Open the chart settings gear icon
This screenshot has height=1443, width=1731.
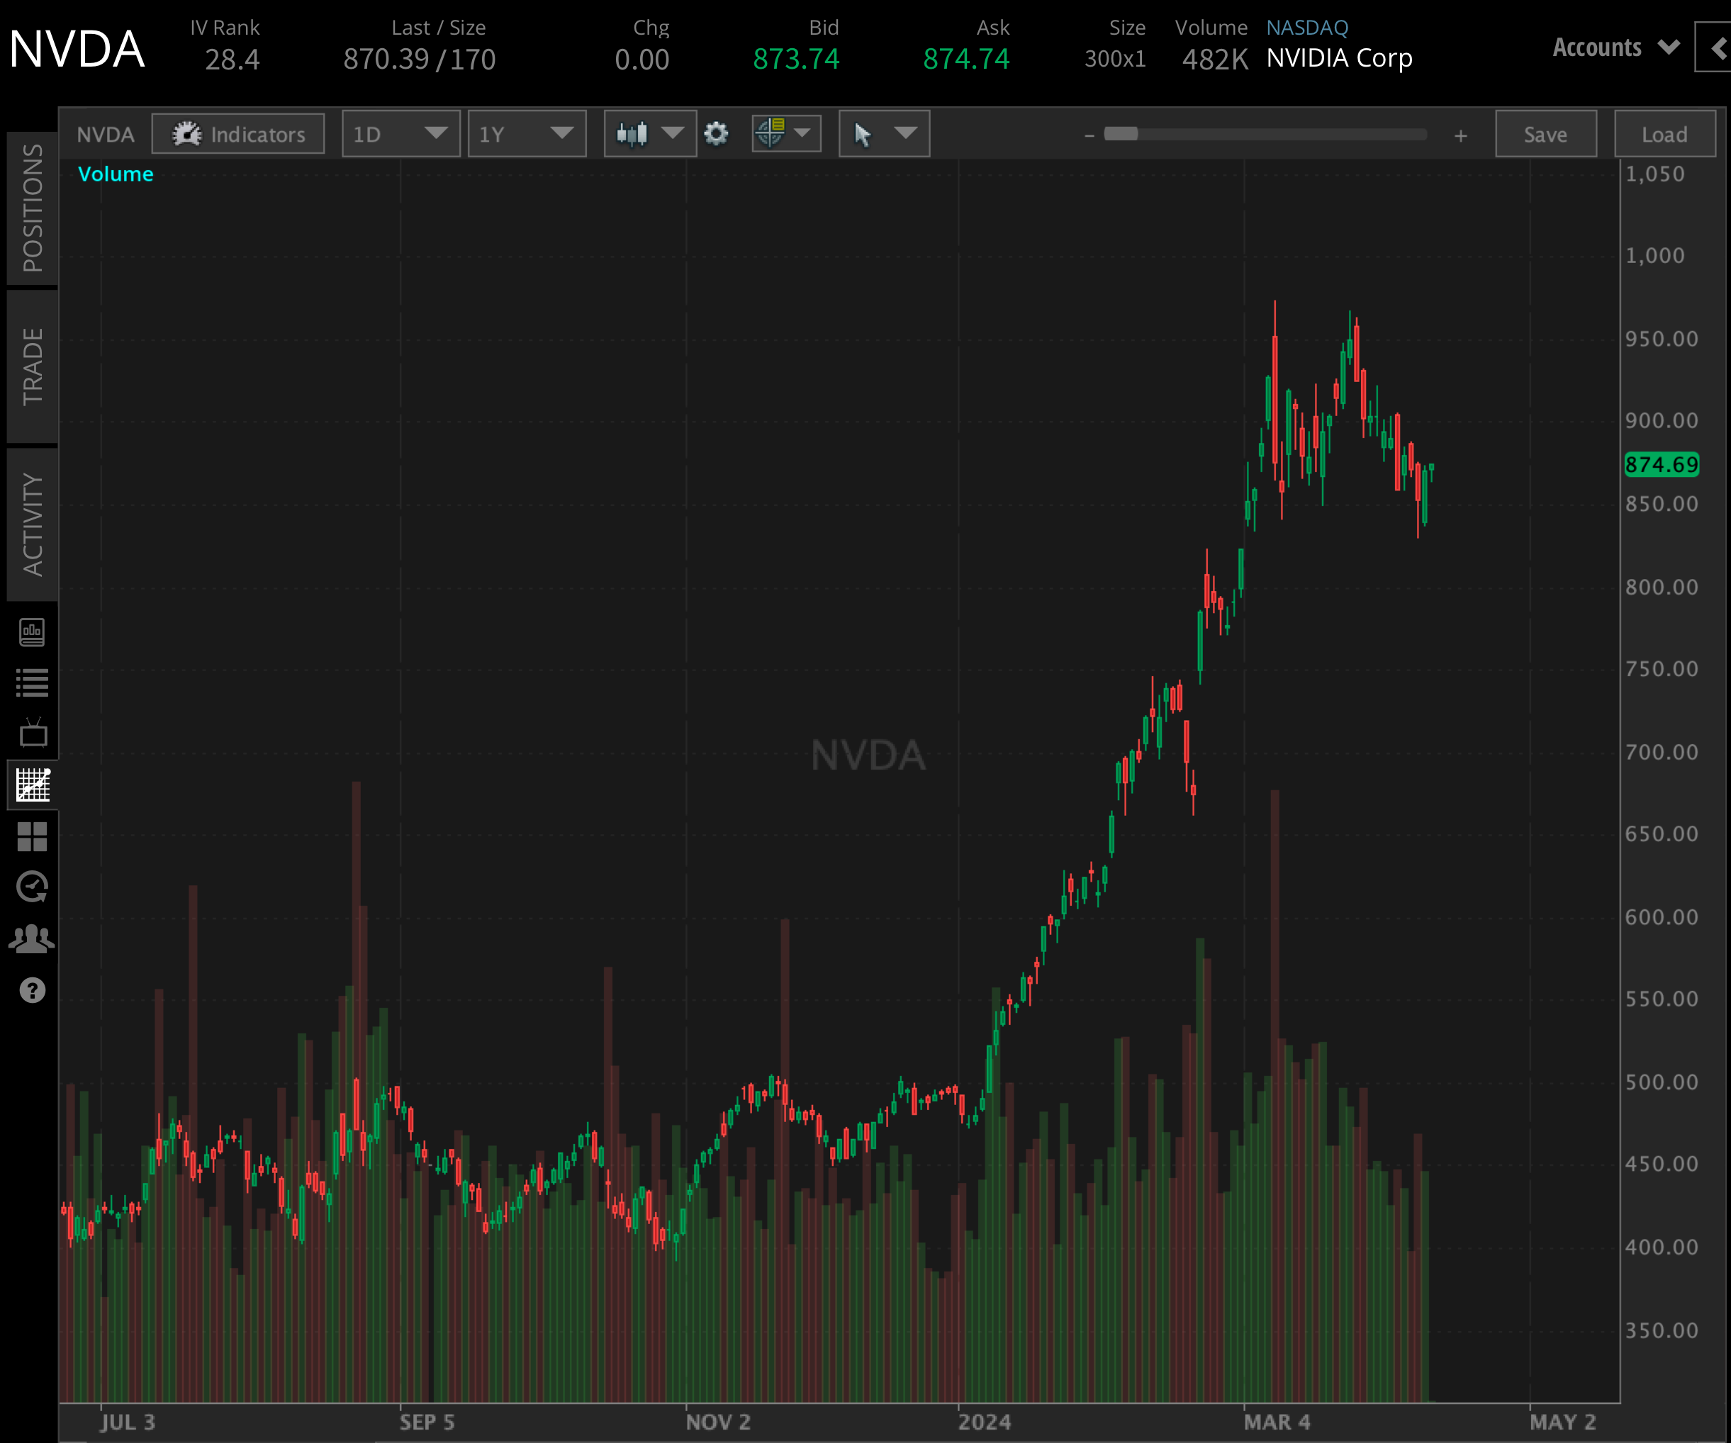pyautogui.click(x=717, y=133)
